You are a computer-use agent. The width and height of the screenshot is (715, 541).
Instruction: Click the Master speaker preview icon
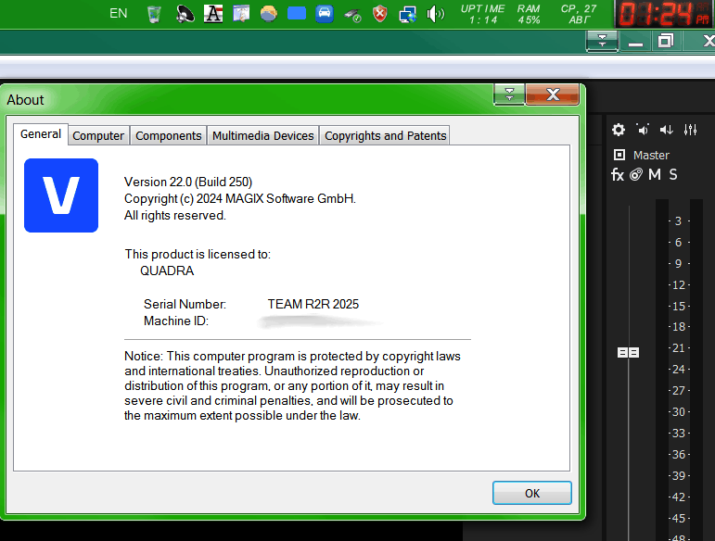[x=643, y=130]
